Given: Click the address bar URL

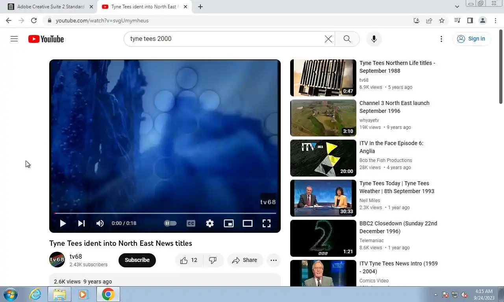Looking at the screenshot, I should 102,20.
